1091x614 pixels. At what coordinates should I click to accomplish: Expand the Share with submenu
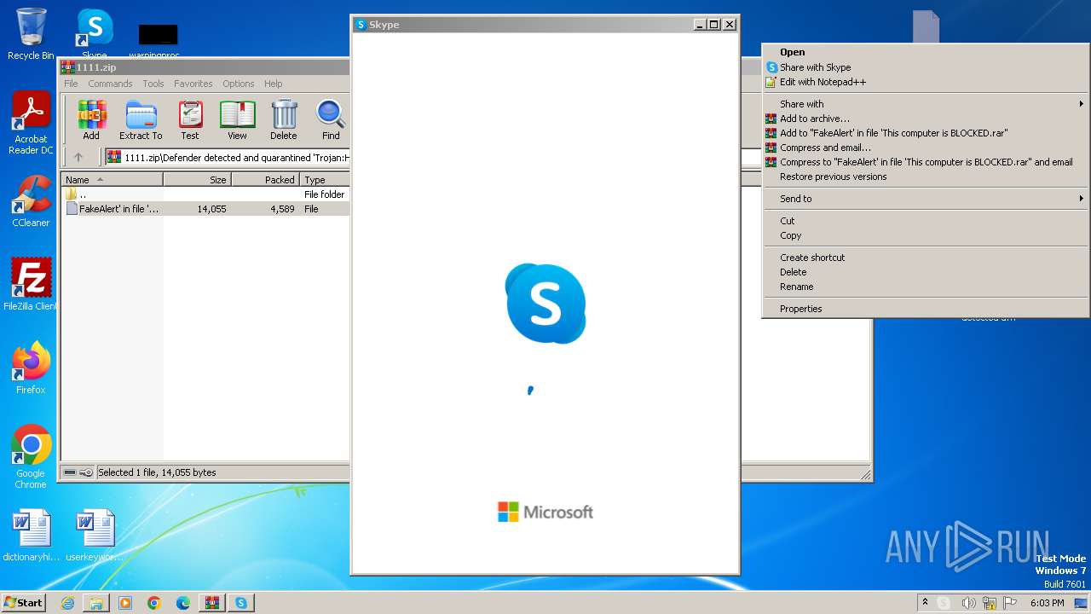[x=926, y=104]
